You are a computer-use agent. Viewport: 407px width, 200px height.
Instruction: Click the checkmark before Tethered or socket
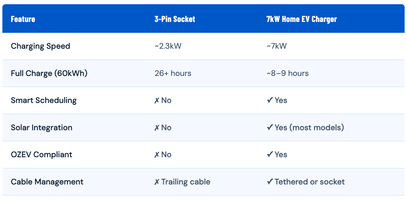[x=270, y=182]
